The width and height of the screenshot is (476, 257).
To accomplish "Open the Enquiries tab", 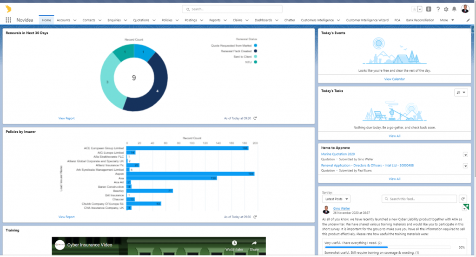I will pyautogui.click(x=114, y=20).
